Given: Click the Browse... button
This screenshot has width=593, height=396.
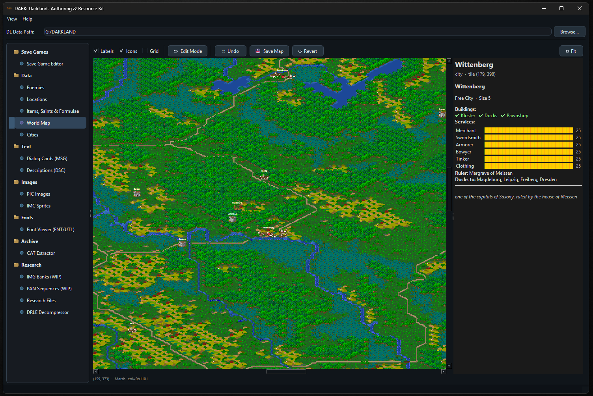Looking at the screenshot, I should [569, 32].
